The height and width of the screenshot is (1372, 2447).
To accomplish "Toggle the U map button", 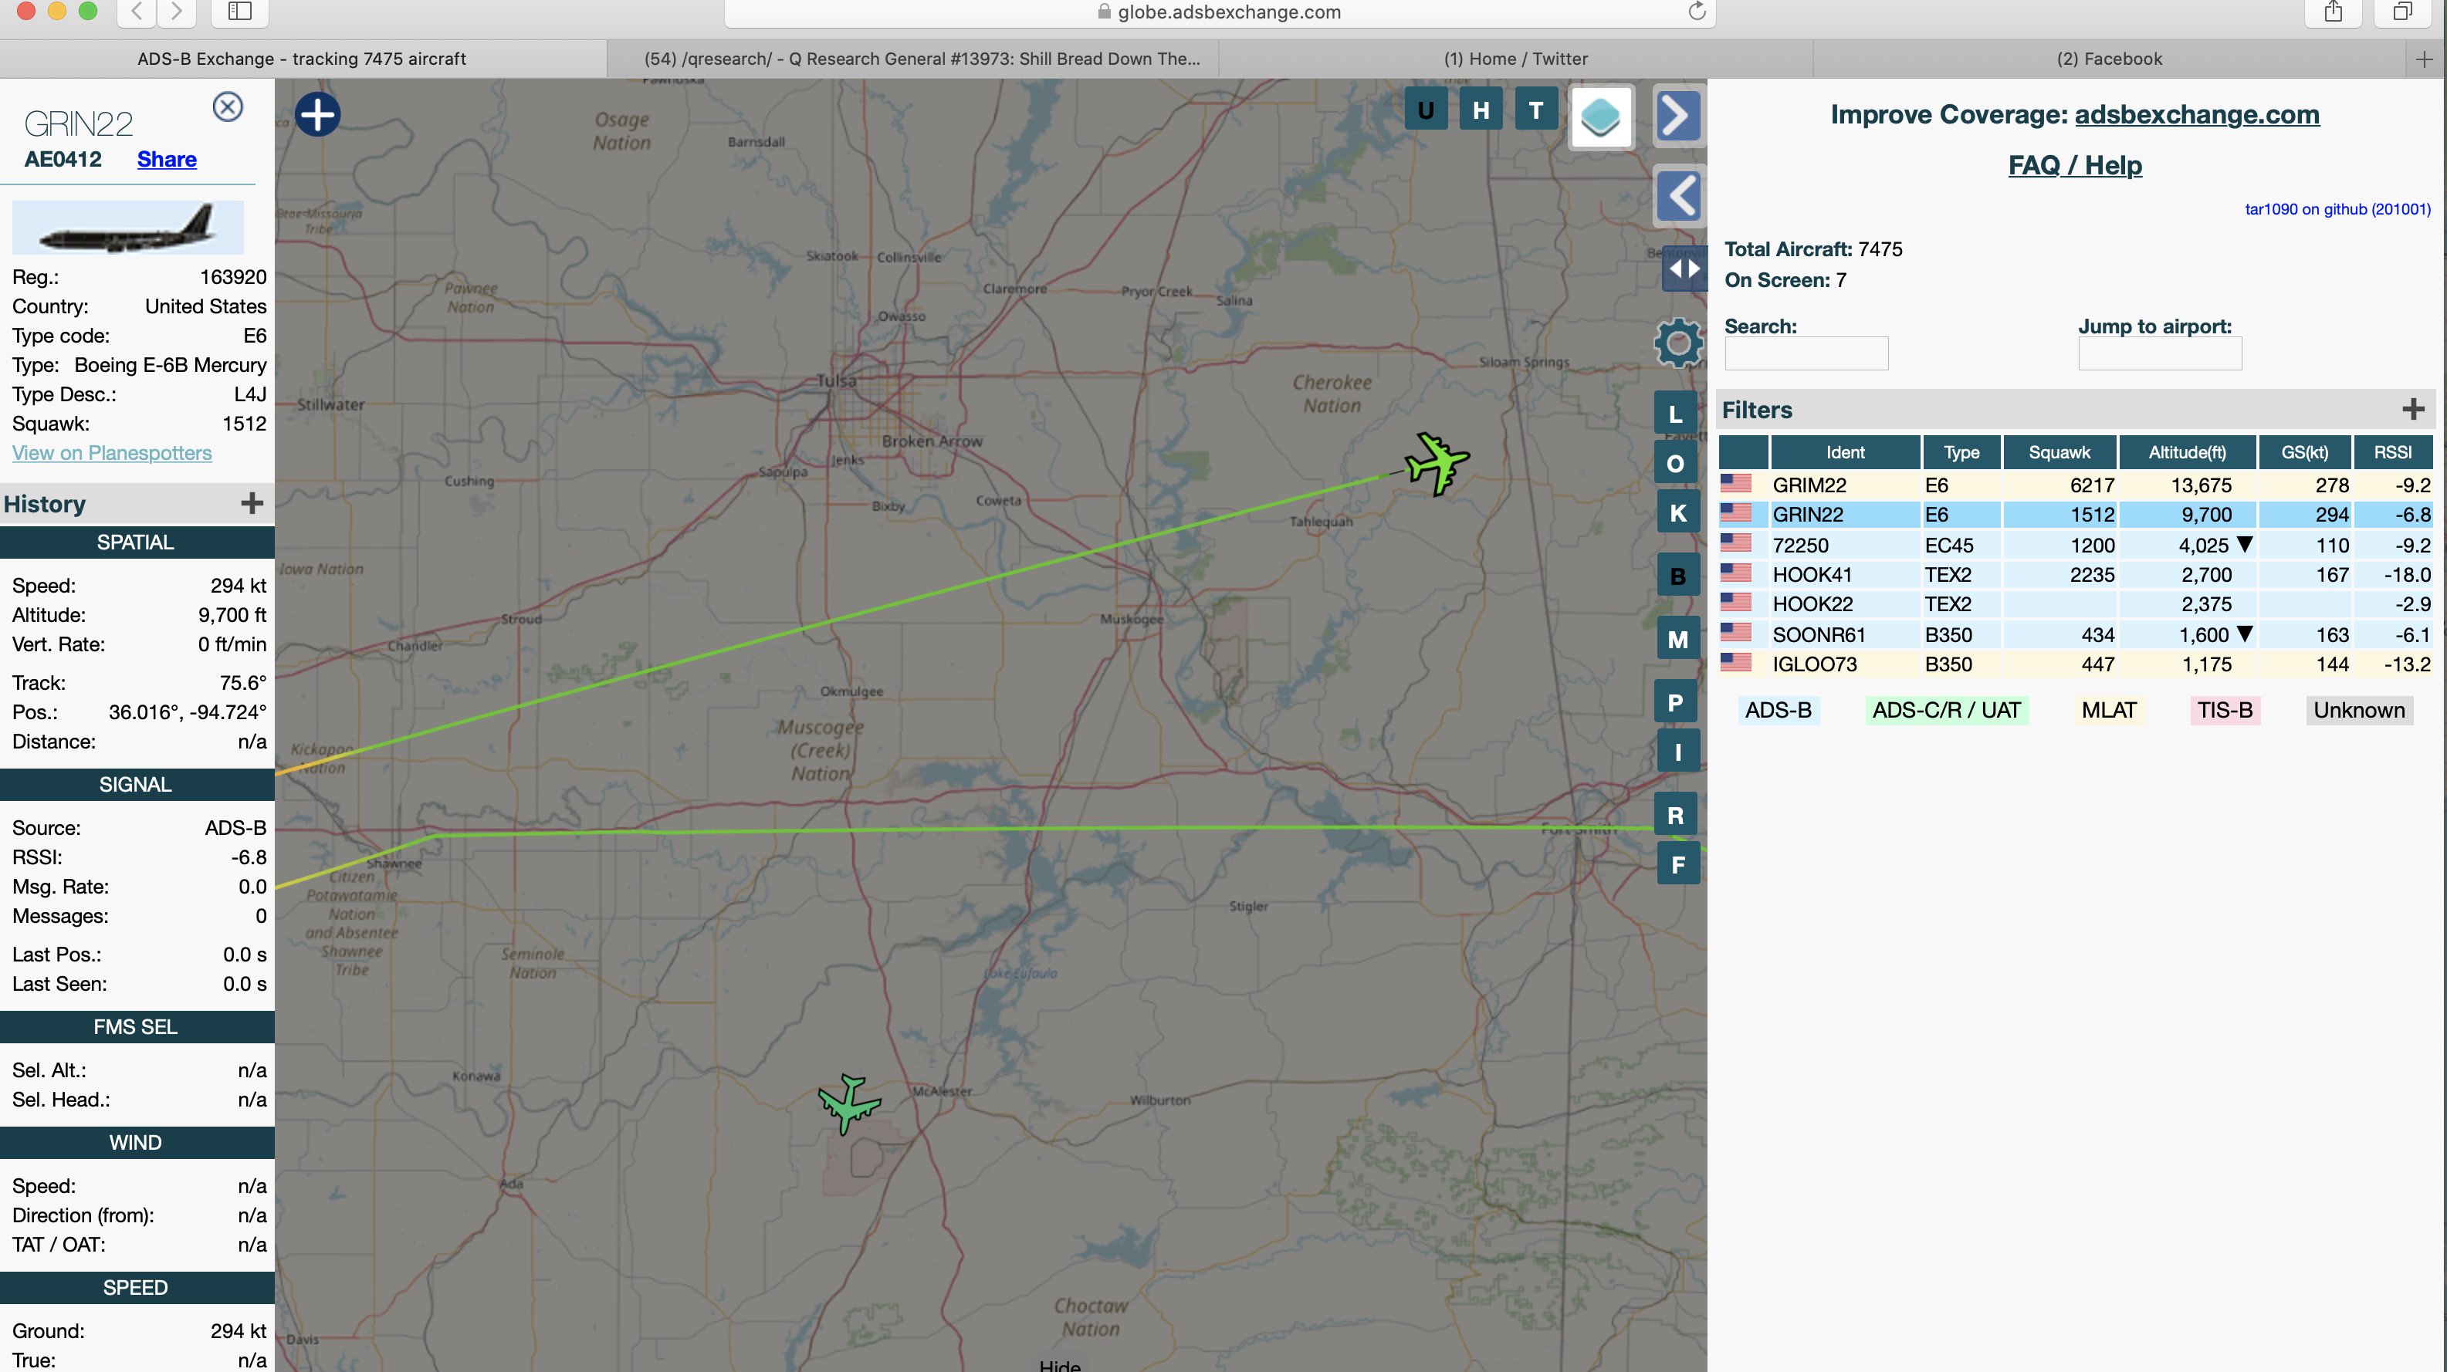I will point(1426,110).
